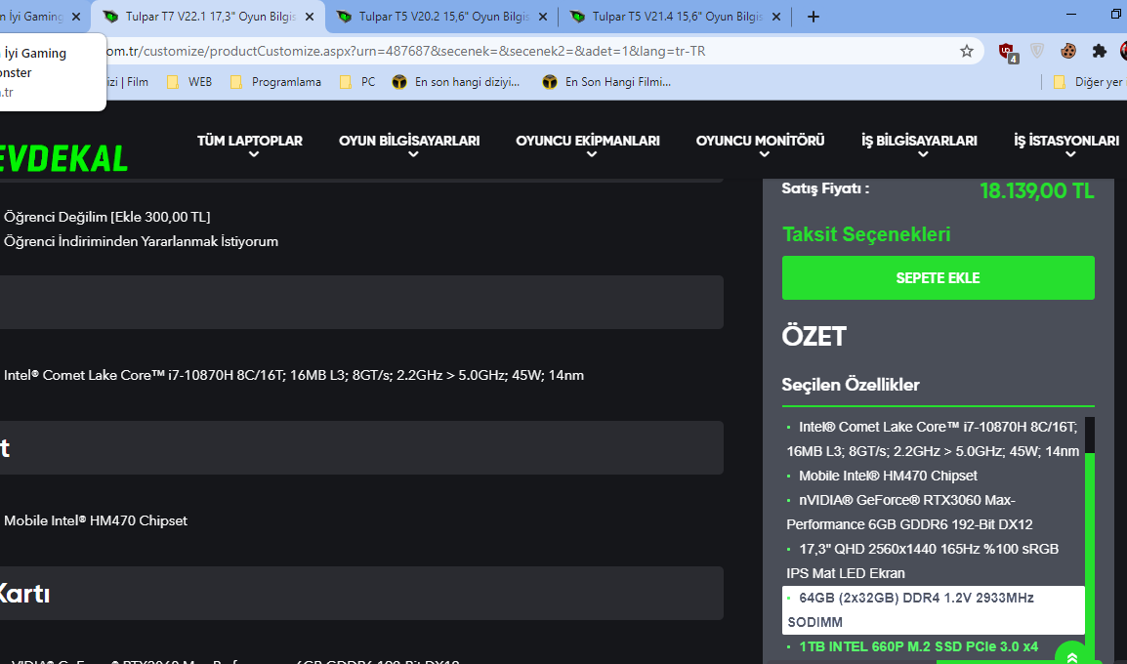Expand İŞ İSTASYONLARI menu

click(1066, 144)
